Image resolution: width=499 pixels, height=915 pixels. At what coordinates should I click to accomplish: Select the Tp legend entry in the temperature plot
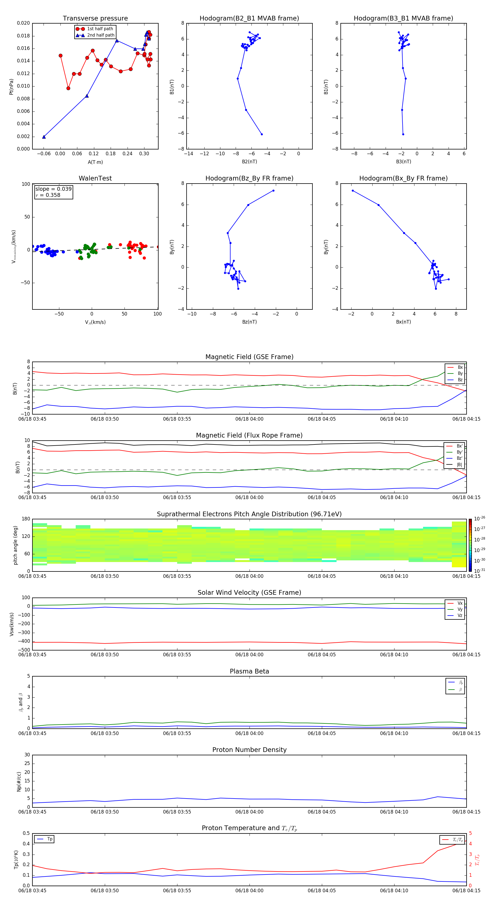(x=44, y=839)
